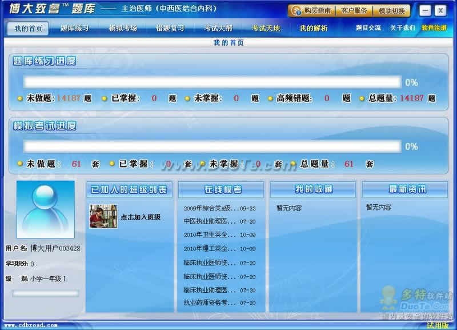Viewport: 457px width, 330px height.
Task: Open the 我的解析 tab
Action: 314,28
